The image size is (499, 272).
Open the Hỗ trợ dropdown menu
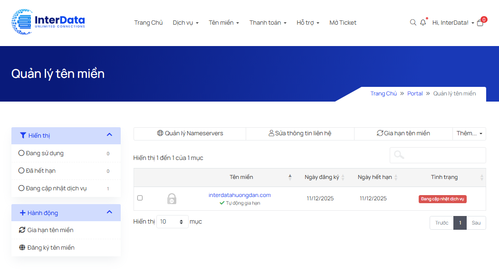tap(308, 23)
